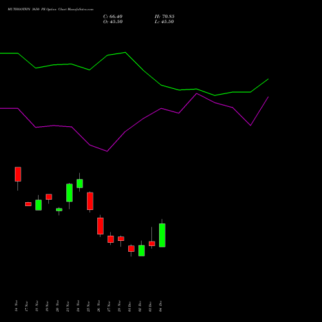Select the green candlestick for 02 Dec
322x322 pixels.
[x=142, y=251]
